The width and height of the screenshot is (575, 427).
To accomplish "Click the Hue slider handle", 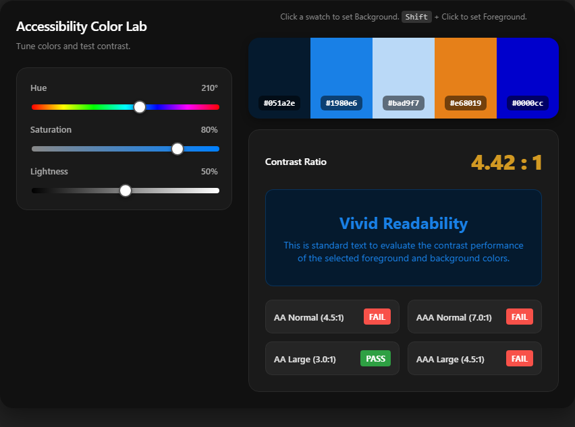I will click(x=139, y=107).
